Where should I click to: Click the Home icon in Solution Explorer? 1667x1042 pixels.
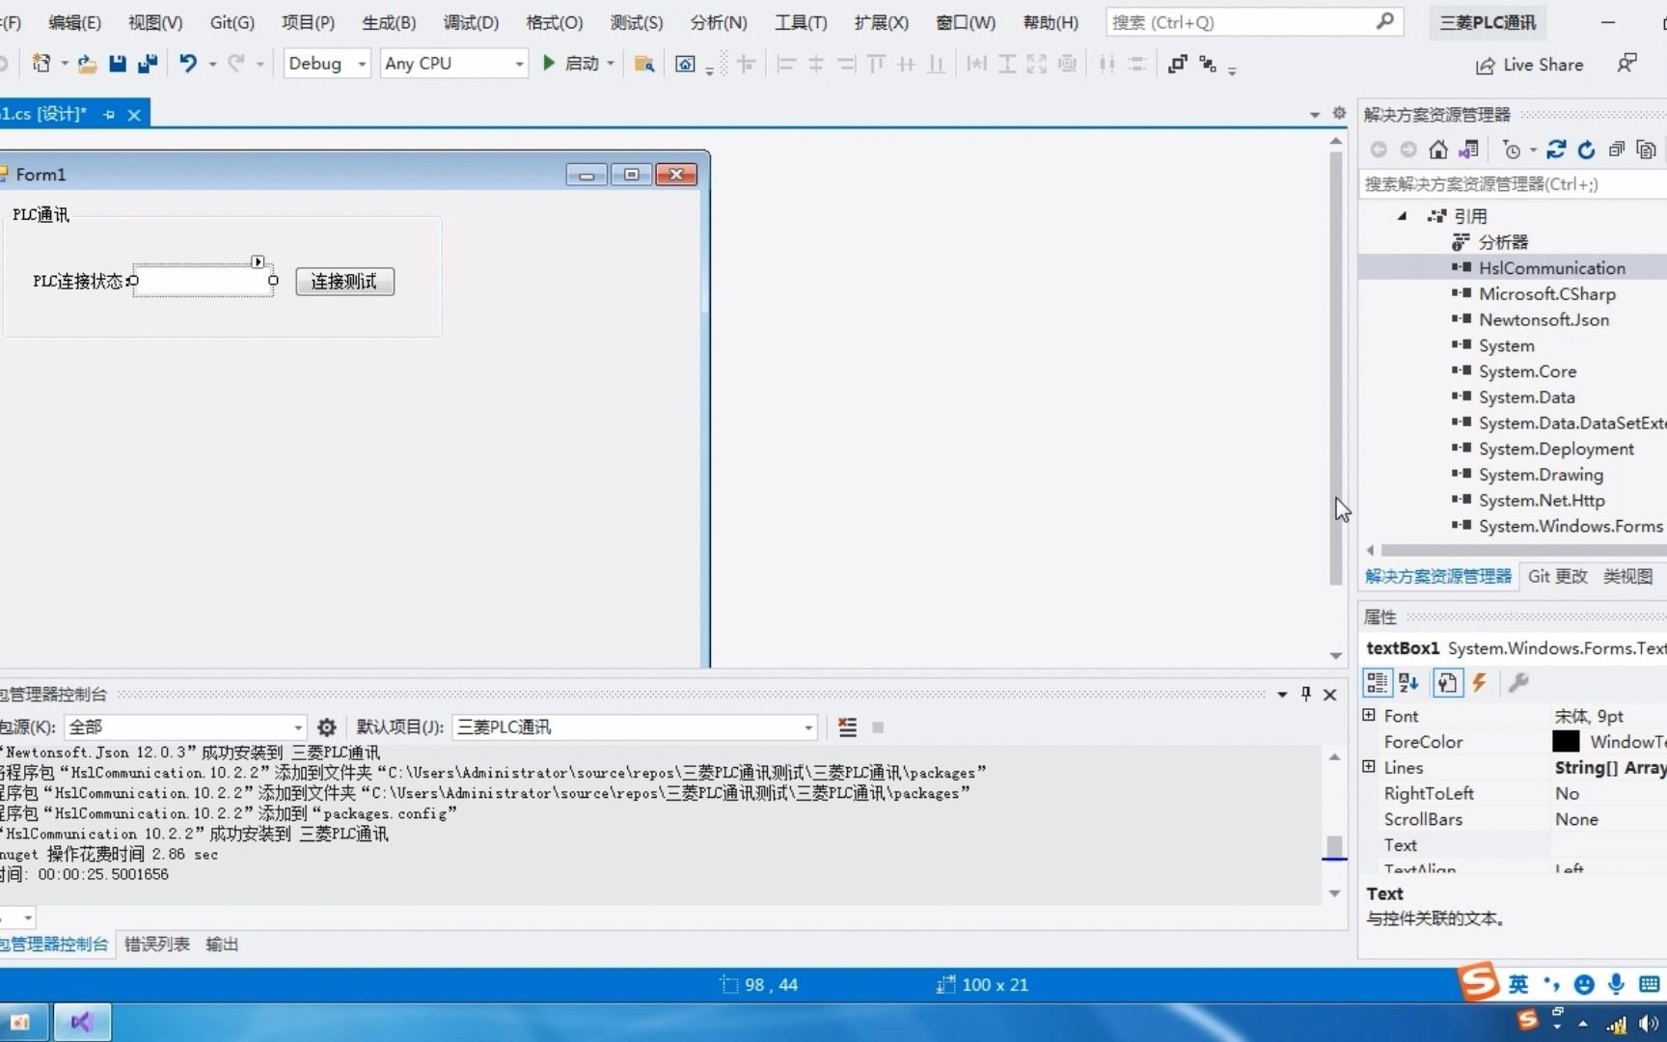tap(1438, 150)
